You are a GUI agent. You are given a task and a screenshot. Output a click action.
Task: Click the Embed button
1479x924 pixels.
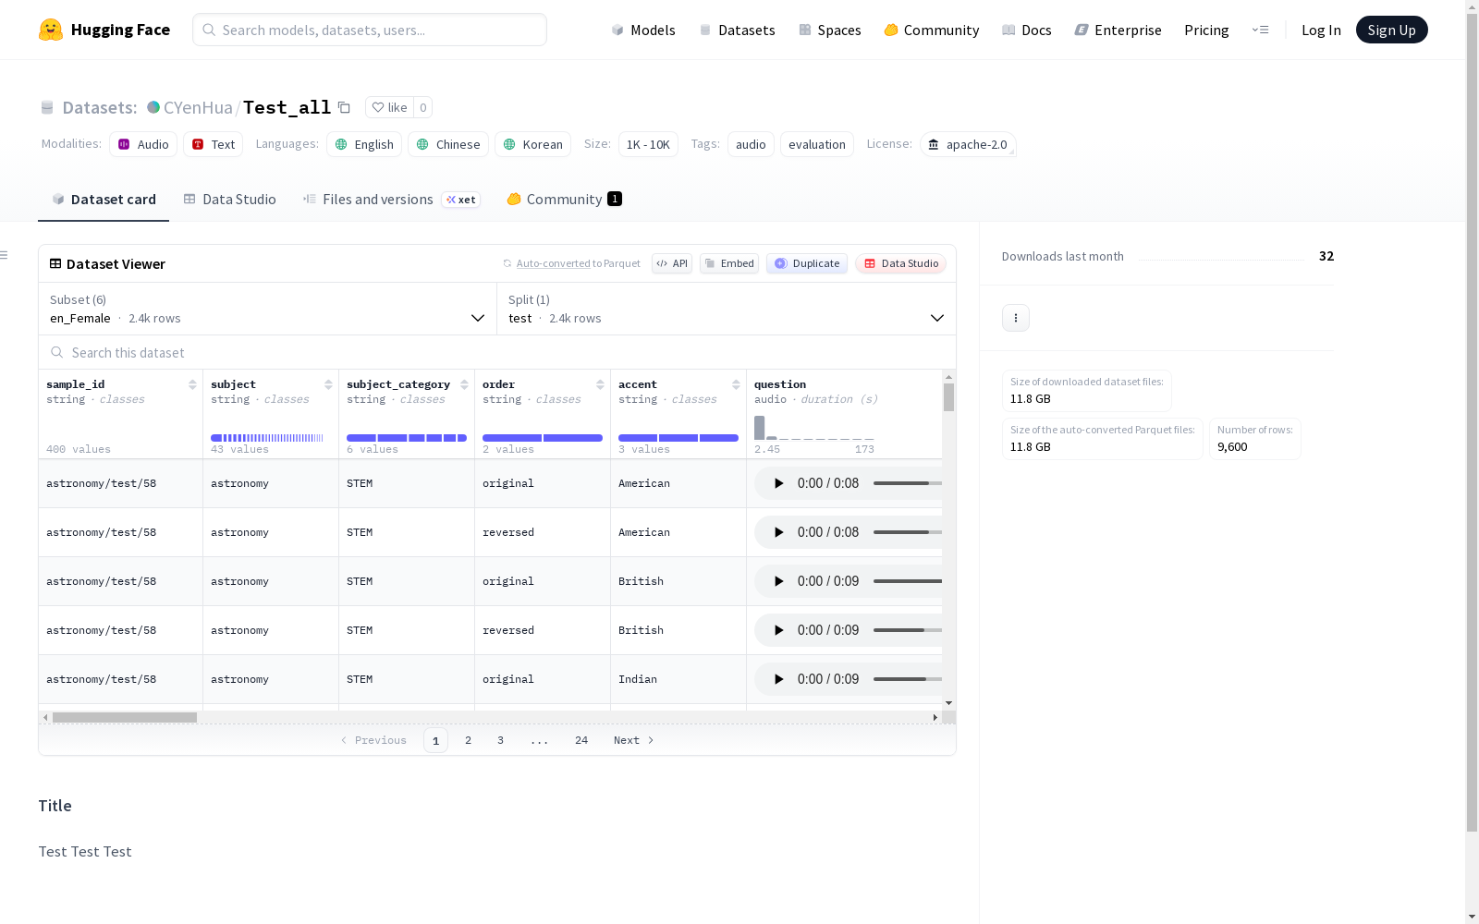(729, 263)
